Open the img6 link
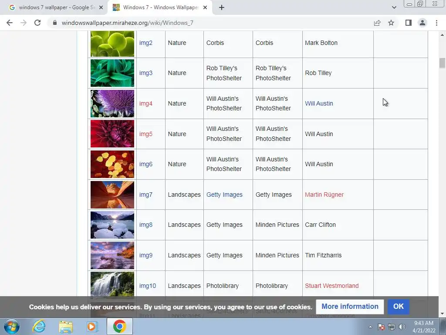This screenshot has height=335, width=446. pos(146,164)
